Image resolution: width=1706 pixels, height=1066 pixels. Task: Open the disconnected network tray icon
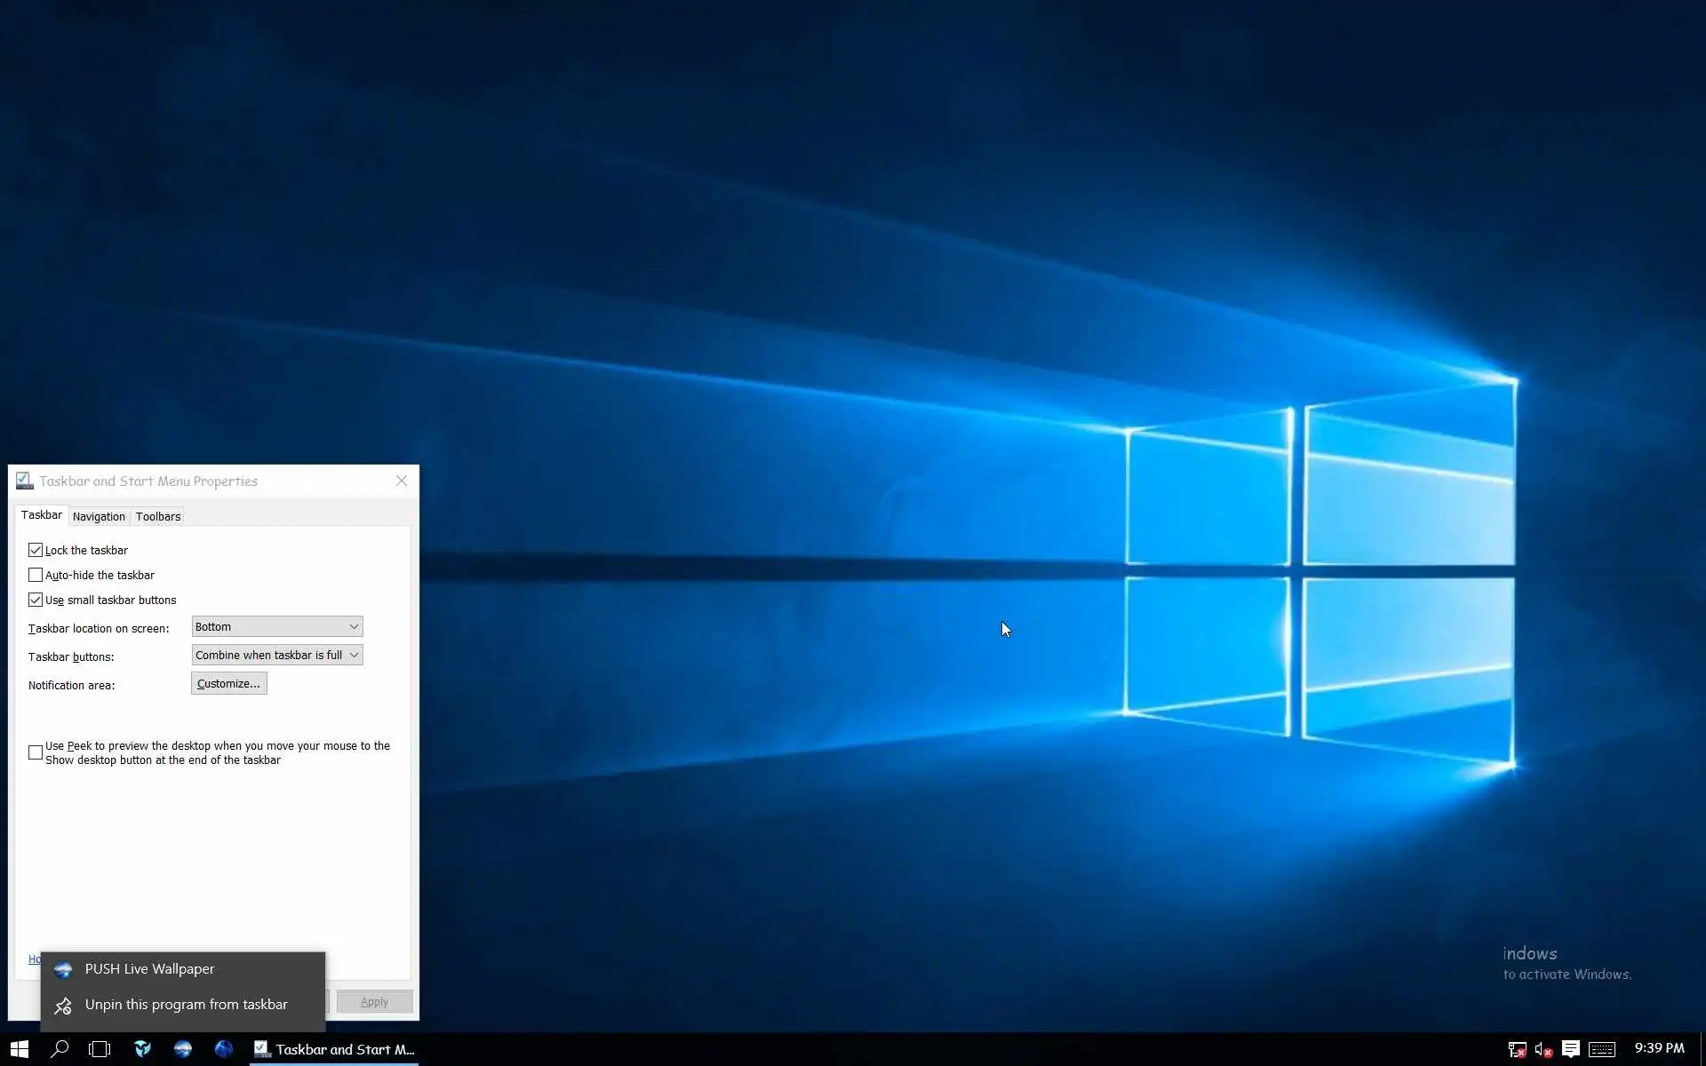point(1517,1050)
